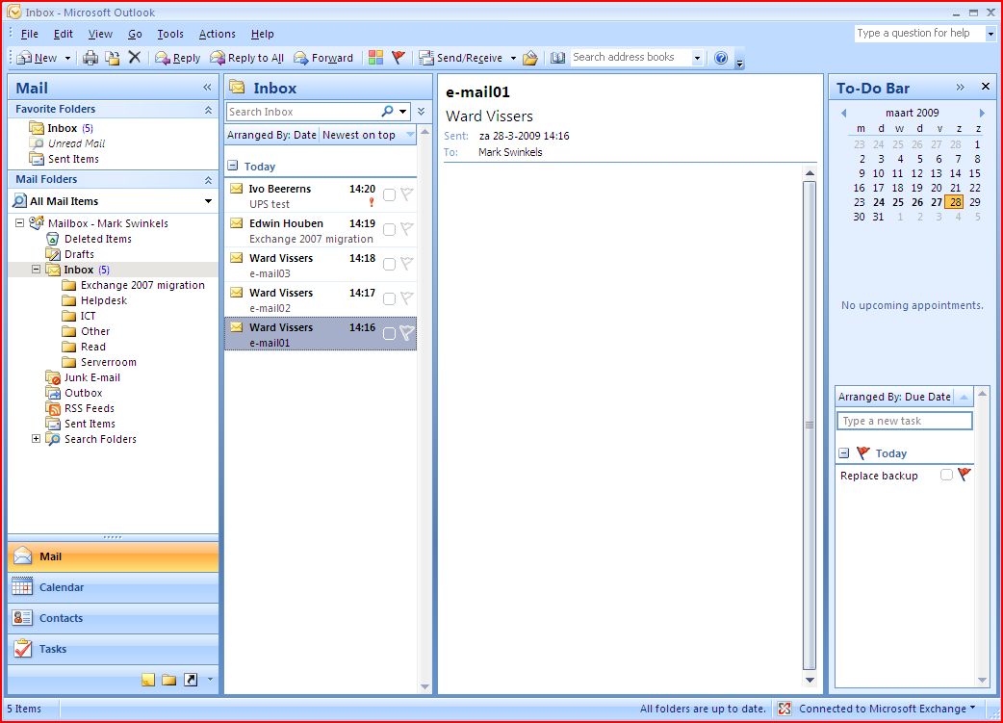
Task: Collapse the Mailbox - Mark Swinkels tree
Action: (x=20, y=222)
